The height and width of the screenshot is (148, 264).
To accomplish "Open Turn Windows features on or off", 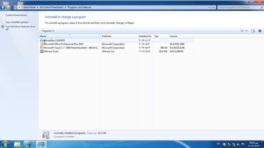I will coord(20,28).
